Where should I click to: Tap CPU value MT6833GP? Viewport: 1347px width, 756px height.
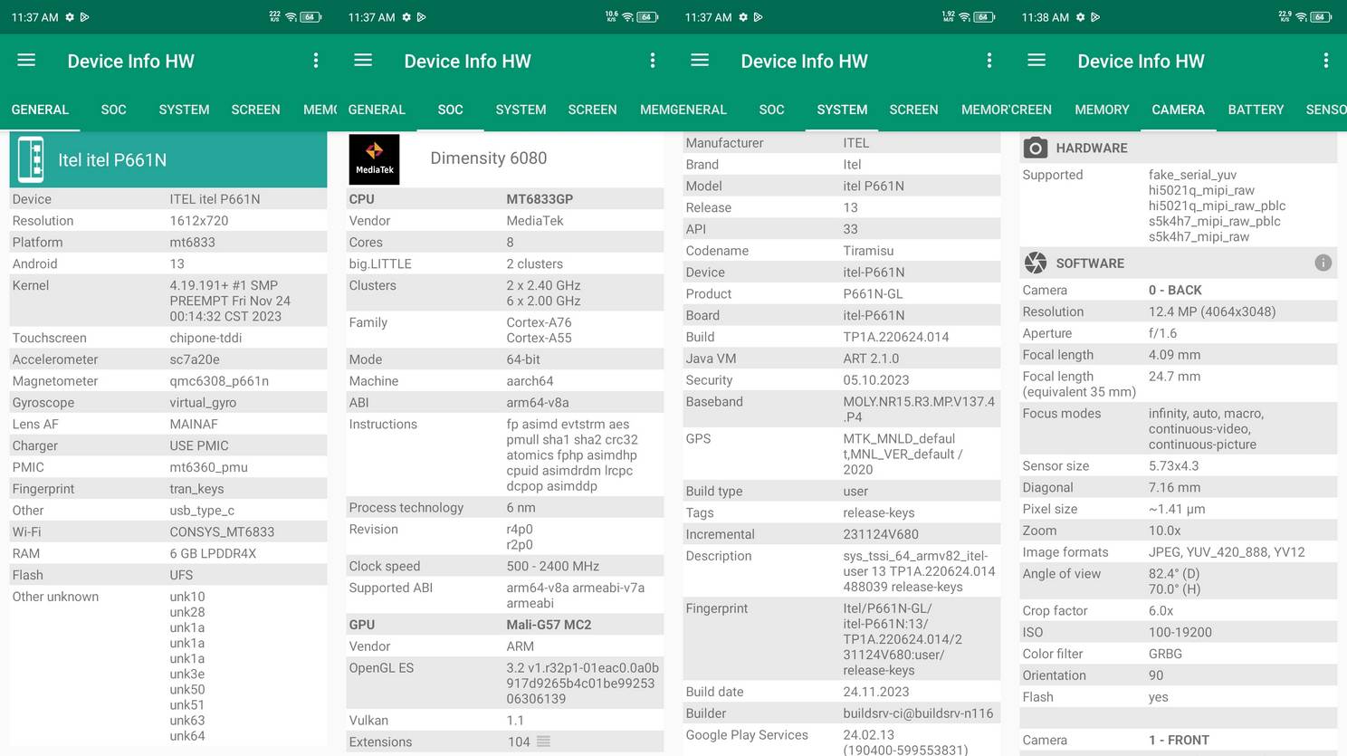point(540,199)
